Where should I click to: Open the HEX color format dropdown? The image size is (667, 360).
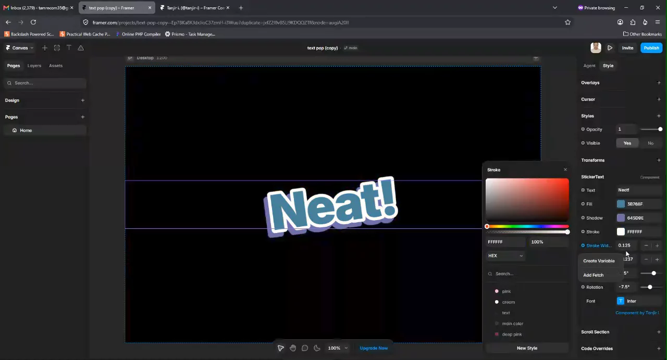[505, 255]
